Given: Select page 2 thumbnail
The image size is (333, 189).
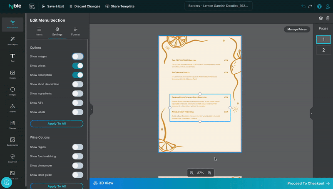Looking at the screenshot, I should (x=323, y=50).
